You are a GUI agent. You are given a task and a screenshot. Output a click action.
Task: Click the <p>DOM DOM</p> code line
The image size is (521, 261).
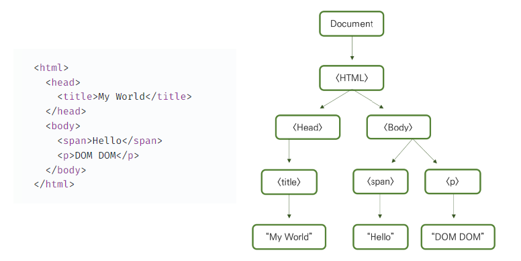pos(98,155)
